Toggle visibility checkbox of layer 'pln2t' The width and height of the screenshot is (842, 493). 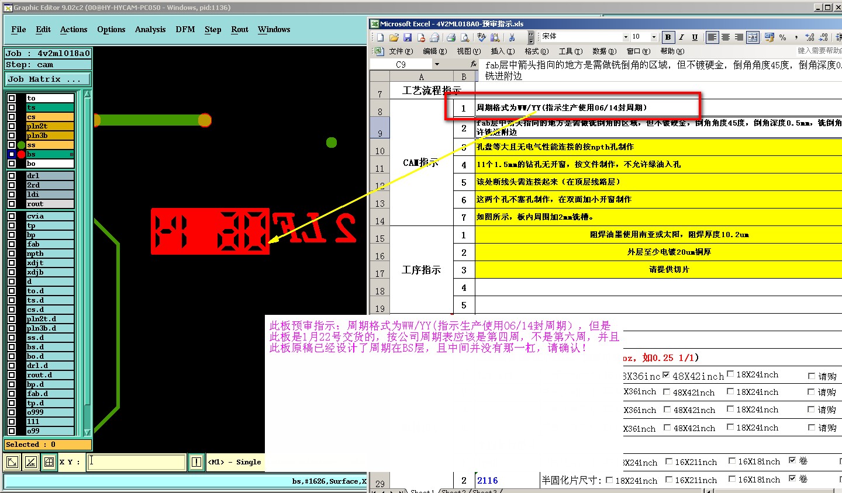(12, 126)
